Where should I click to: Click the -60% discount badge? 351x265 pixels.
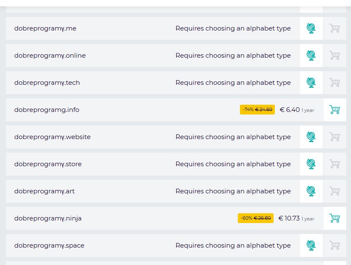tap(255, 218)
